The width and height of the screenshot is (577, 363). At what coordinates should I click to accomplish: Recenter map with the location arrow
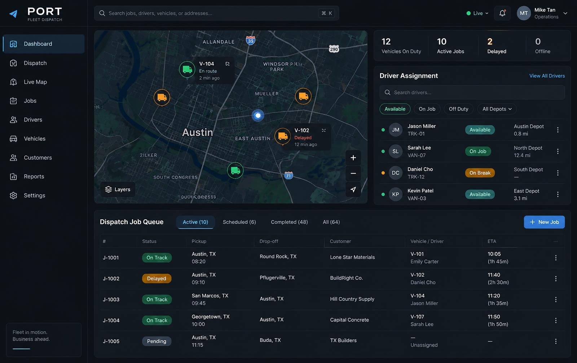(353, 189)
